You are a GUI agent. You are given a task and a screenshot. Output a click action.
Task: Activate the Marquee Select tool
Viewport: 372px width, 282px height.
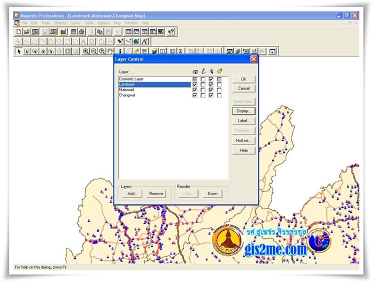[x=27, y=51]
